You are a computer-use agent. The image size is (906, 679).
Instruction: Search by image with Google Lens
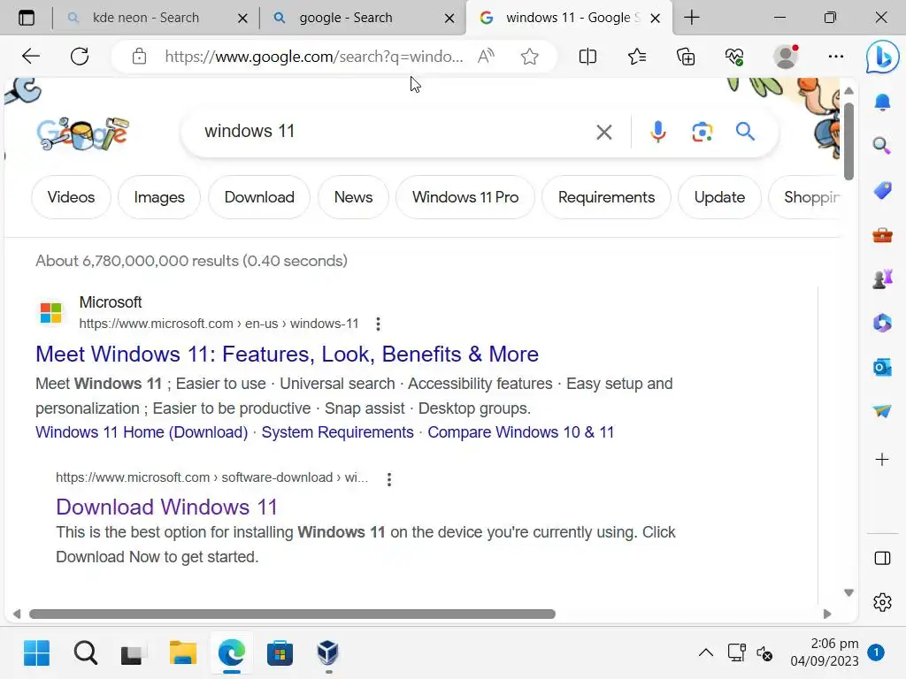coord(702,132)
